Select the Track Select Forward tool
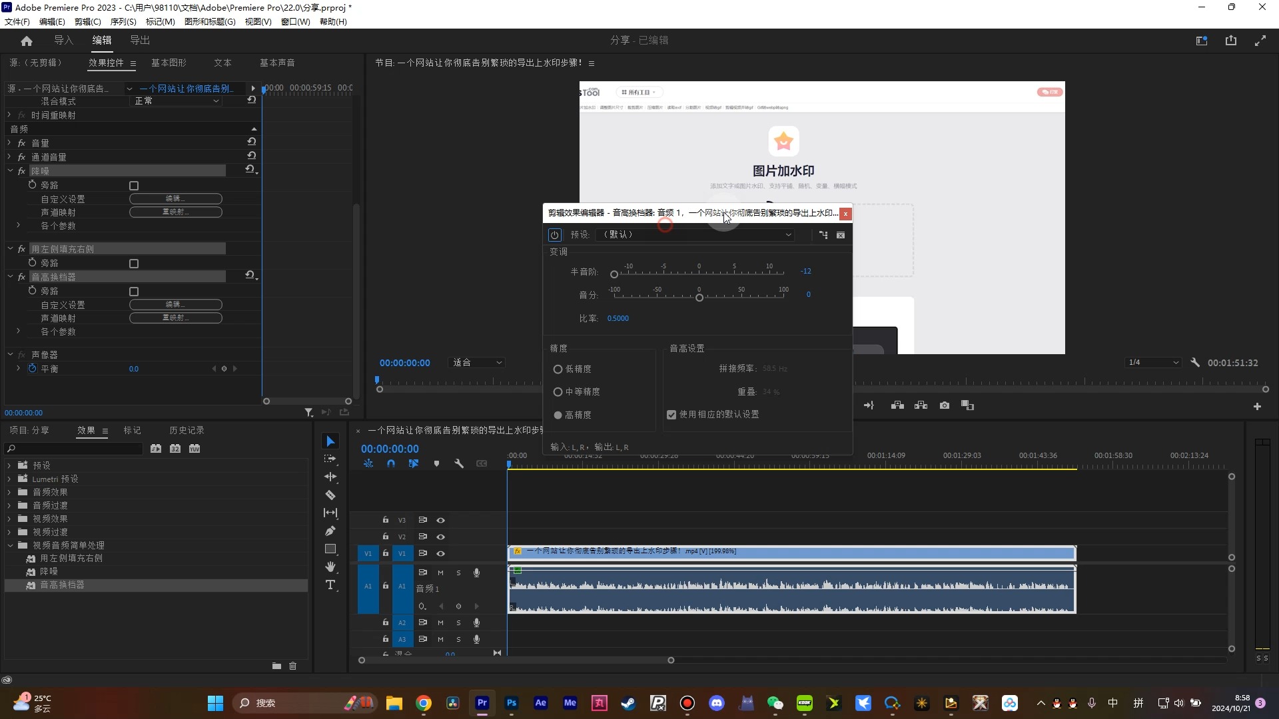Screen dimensions: 1279x719 click(330, 459)
